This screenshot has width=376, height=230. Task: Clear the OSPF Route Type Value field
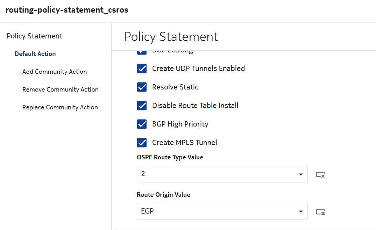point(320,174)
